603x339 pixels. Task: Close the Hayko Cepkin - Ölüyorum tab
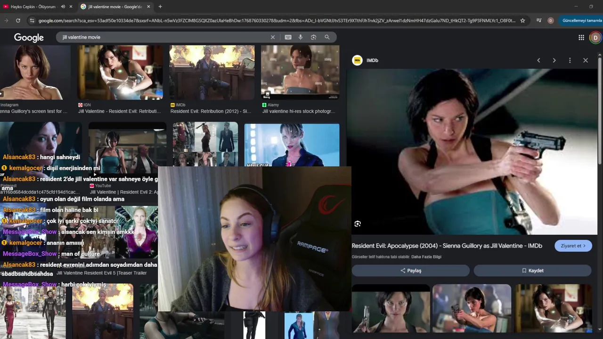click(x=71, y=7)
